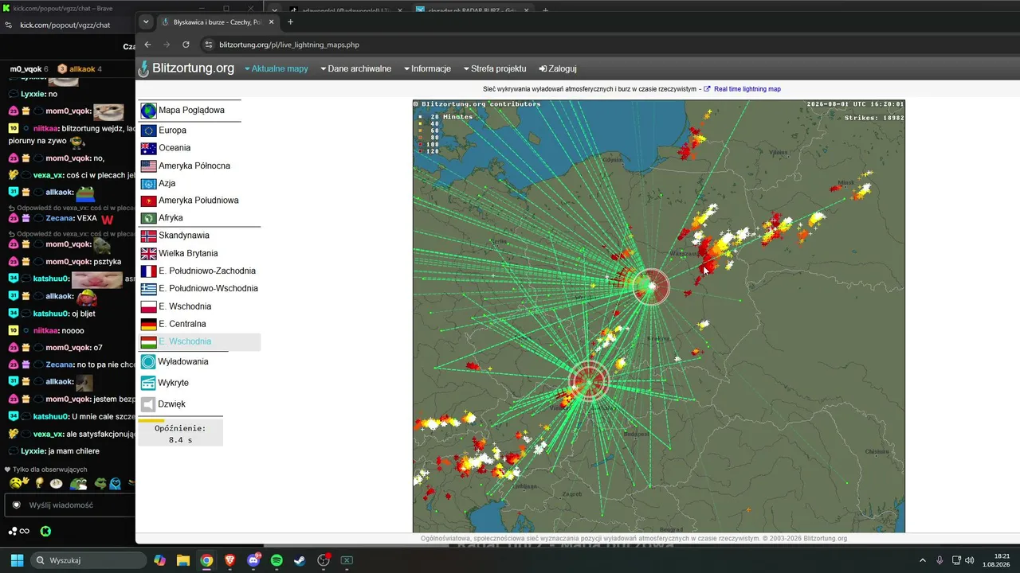Insert the blue hooded emote in Kick chat

pos(116,483)
